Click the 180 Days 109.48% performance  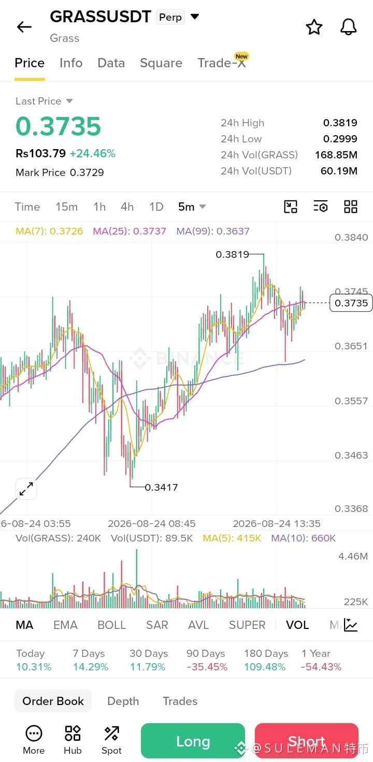click(266, 660)
